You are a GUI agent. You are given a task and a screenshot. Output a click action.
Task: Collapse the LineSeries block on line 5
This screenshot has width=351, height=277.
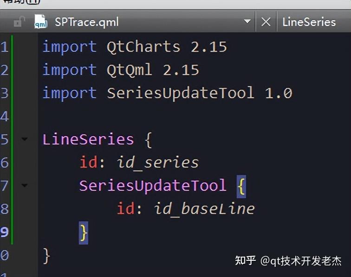click(25, 139)
